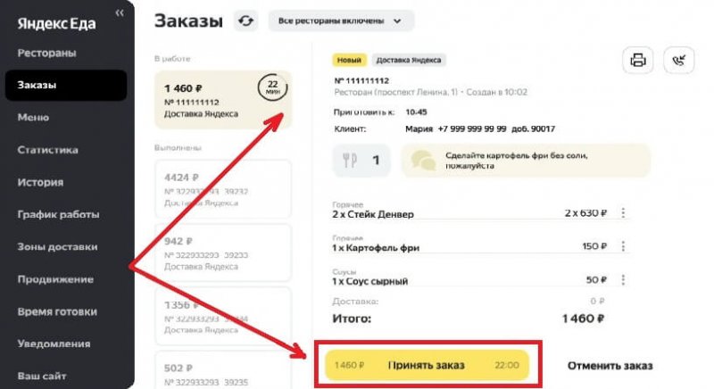Screen dimensions: 714x389
Task: Refresh the orders list
Action: 246,21
